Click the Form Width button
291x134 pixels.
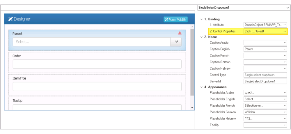tap(175, 20)
